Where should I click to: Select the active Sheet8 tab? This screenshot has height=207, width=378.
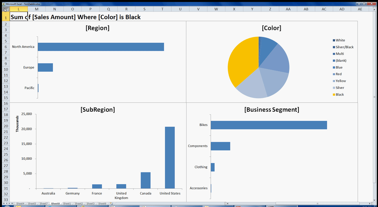coord(56,203)
